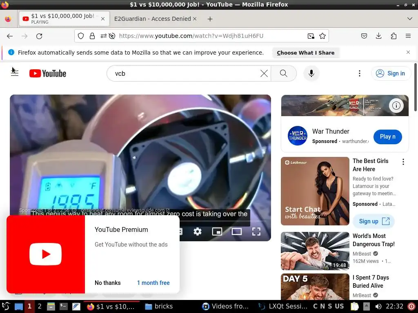Open video player settings gear
418x313 pixels.
198,231
